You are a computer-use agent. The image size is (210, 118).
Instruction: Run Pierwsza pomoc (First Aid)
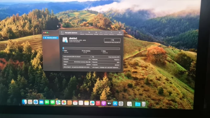89,33
